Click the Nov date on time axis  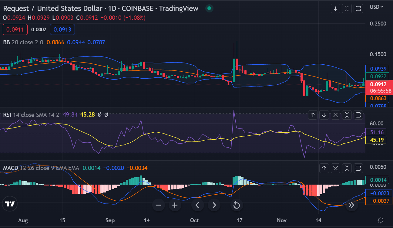tap(282, 220)
